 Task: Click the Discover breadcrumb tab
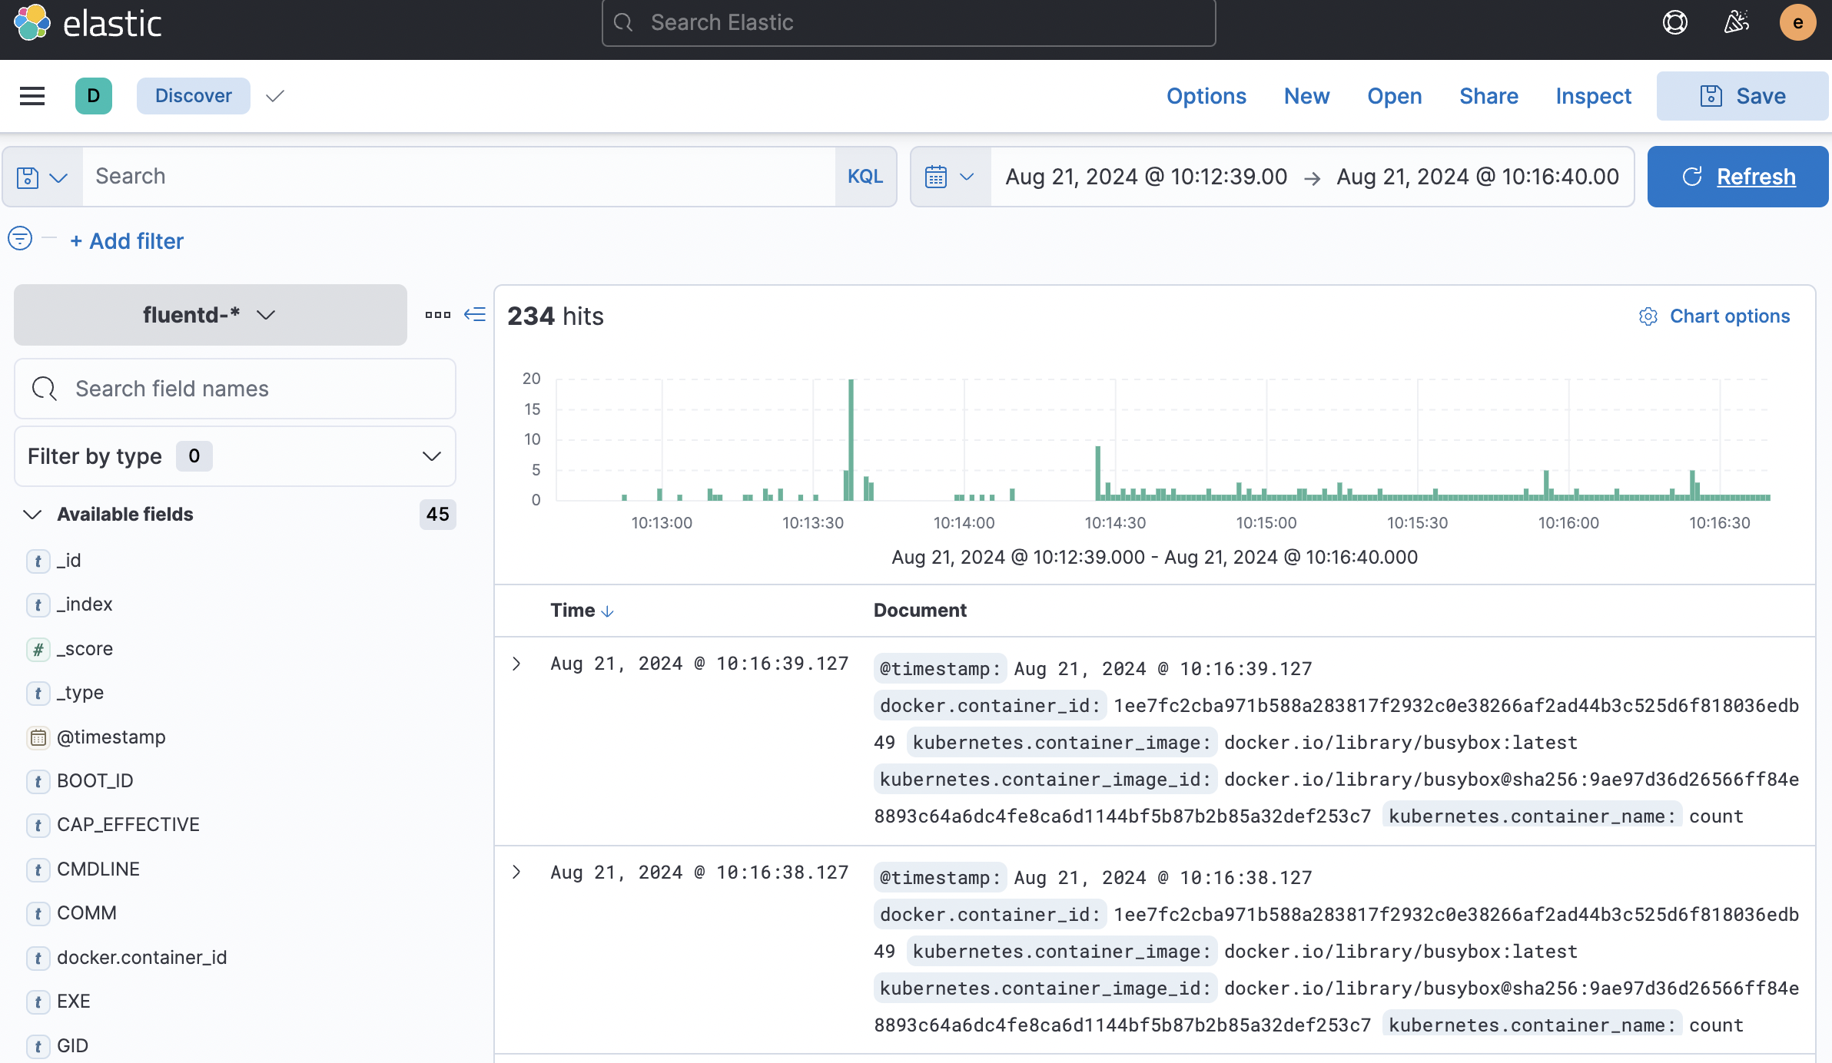tap(194, 96)
